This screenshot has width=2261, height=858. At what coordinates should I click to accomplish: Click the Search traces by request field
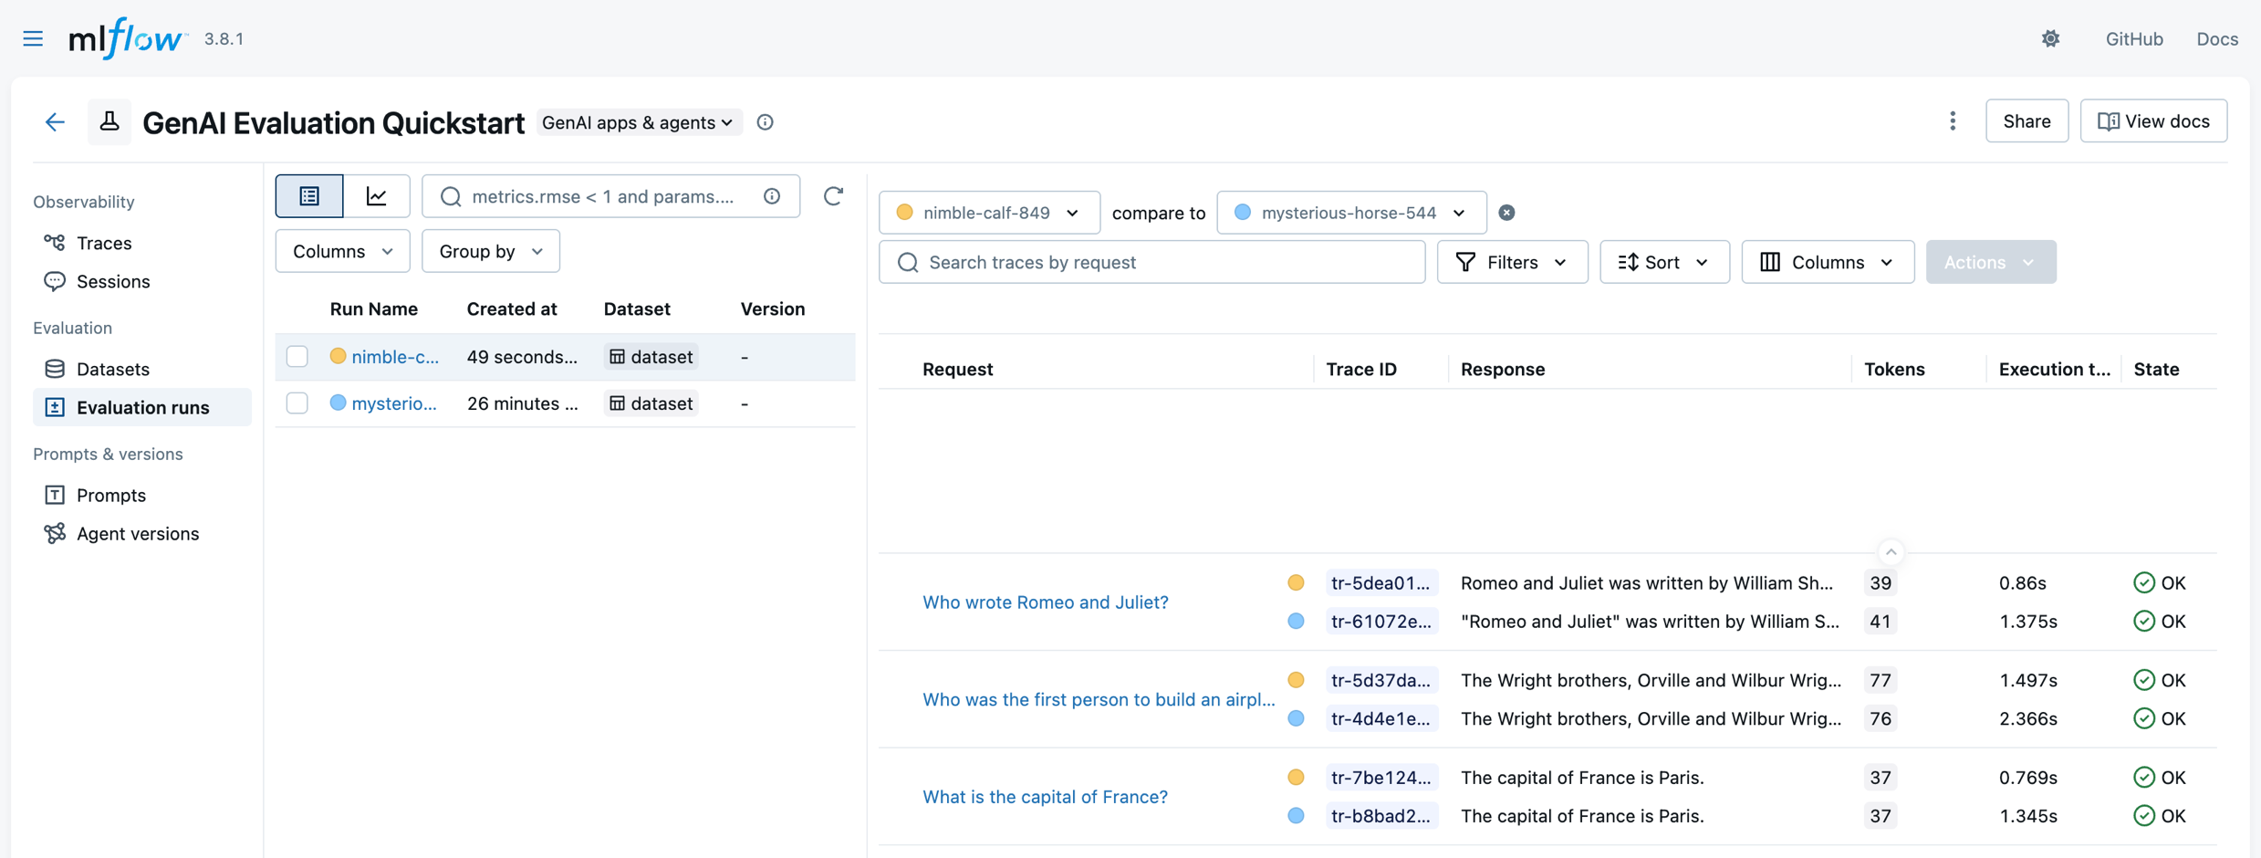point(1151,262)
